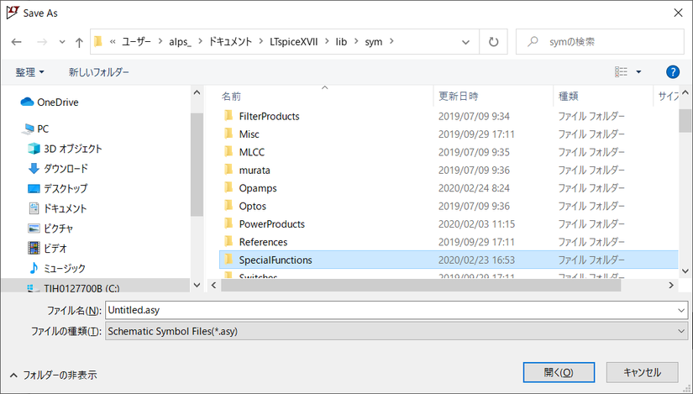Screen dimensions: 693x394
Task: Expand the address bar history dropdown
Action: tap(466, 41)
